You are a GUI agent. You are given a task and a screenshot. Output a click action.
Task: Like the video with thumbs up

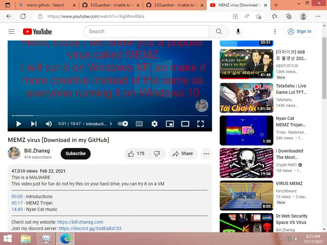pos(136,154)
